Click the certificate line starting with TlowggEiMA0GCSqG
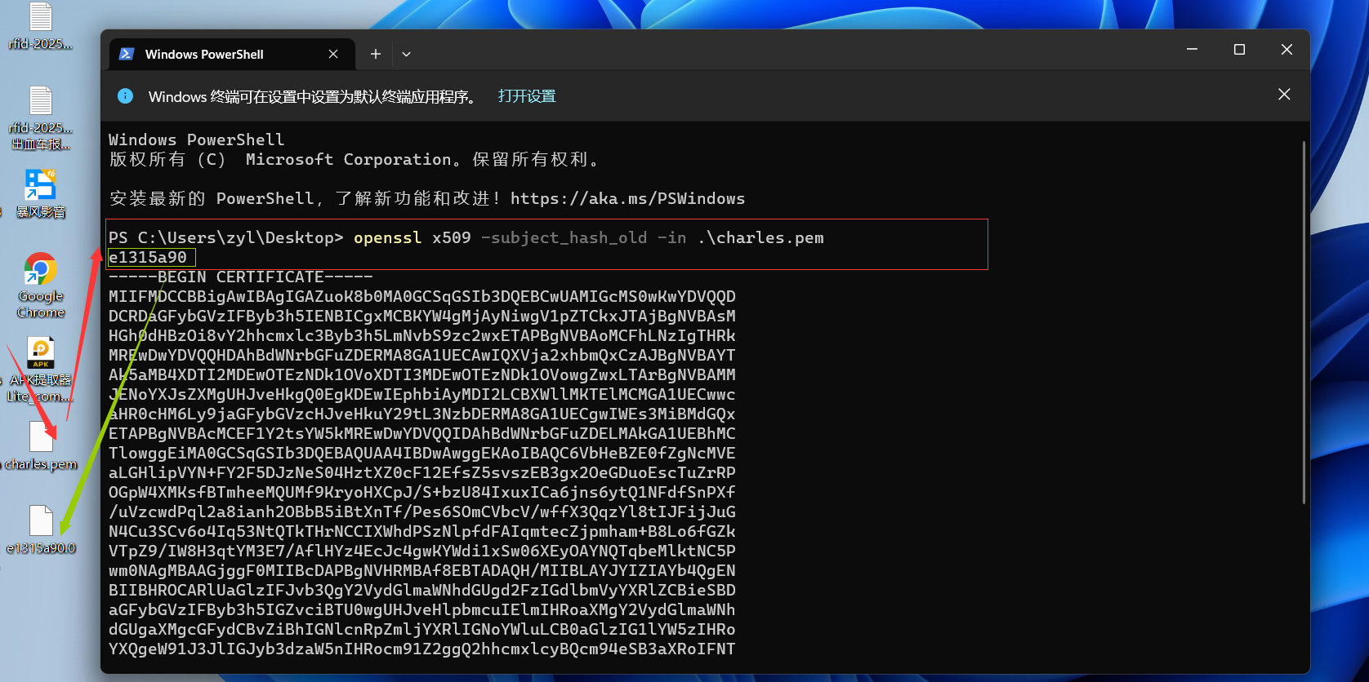This screenshot has height=682, width=1369. point(422,454)
